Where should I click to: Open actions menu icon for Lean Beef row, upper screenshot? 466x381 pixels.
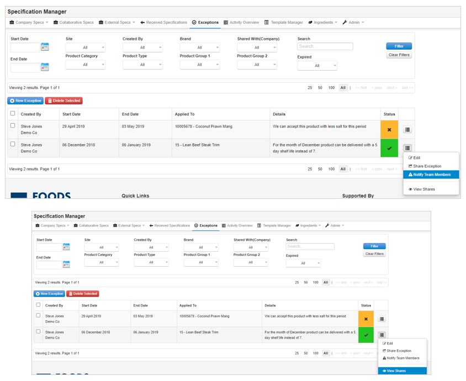click(407, 148)
